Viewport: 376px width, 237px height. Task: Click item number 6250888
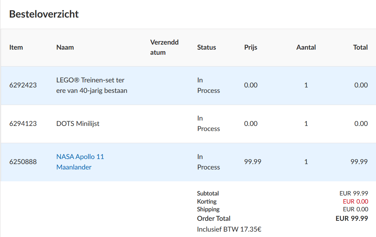pos(23,162)
